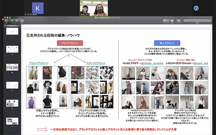Click the caption starting riendaアイテムをメインに
Image resolution: width=216 pixels, height=135 pixels.
click(x=142, y=116)
